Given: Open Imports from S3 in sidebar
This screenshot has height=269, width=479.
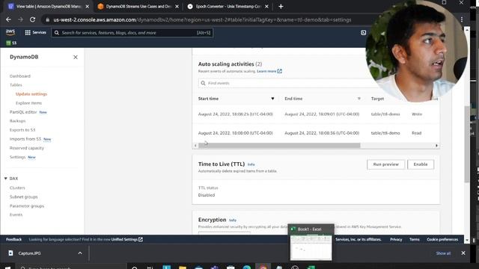Looking at the screenshot, I should [25, 139].
